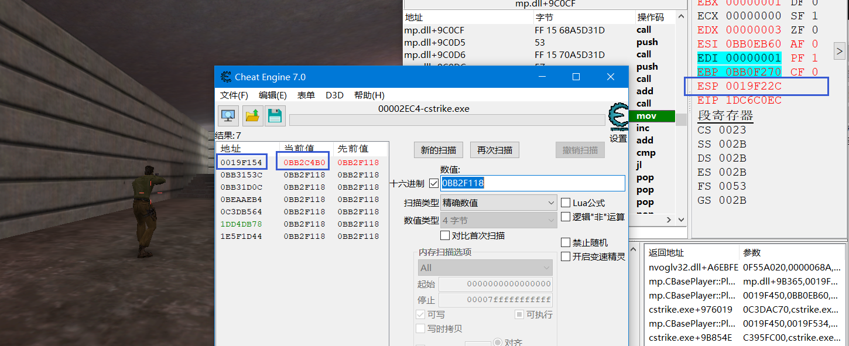Click the 再次扫描 next scan button

(x=495, y=150)
